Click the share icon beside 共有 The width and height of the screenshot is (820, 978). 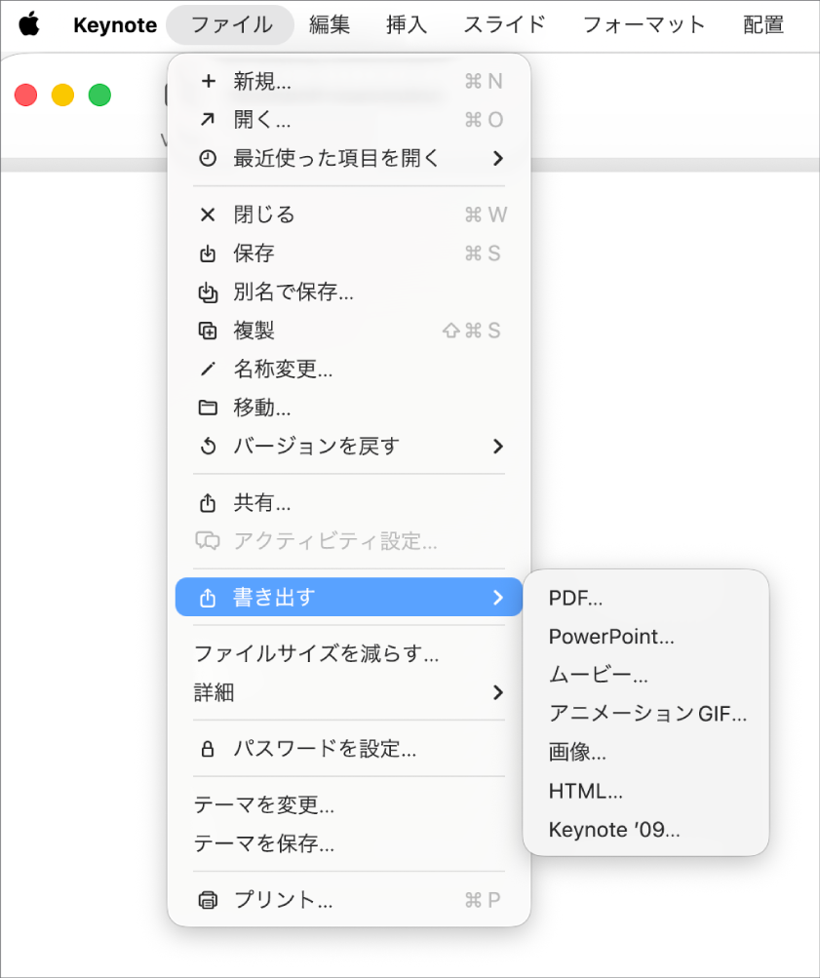click(x=208, y=503)
